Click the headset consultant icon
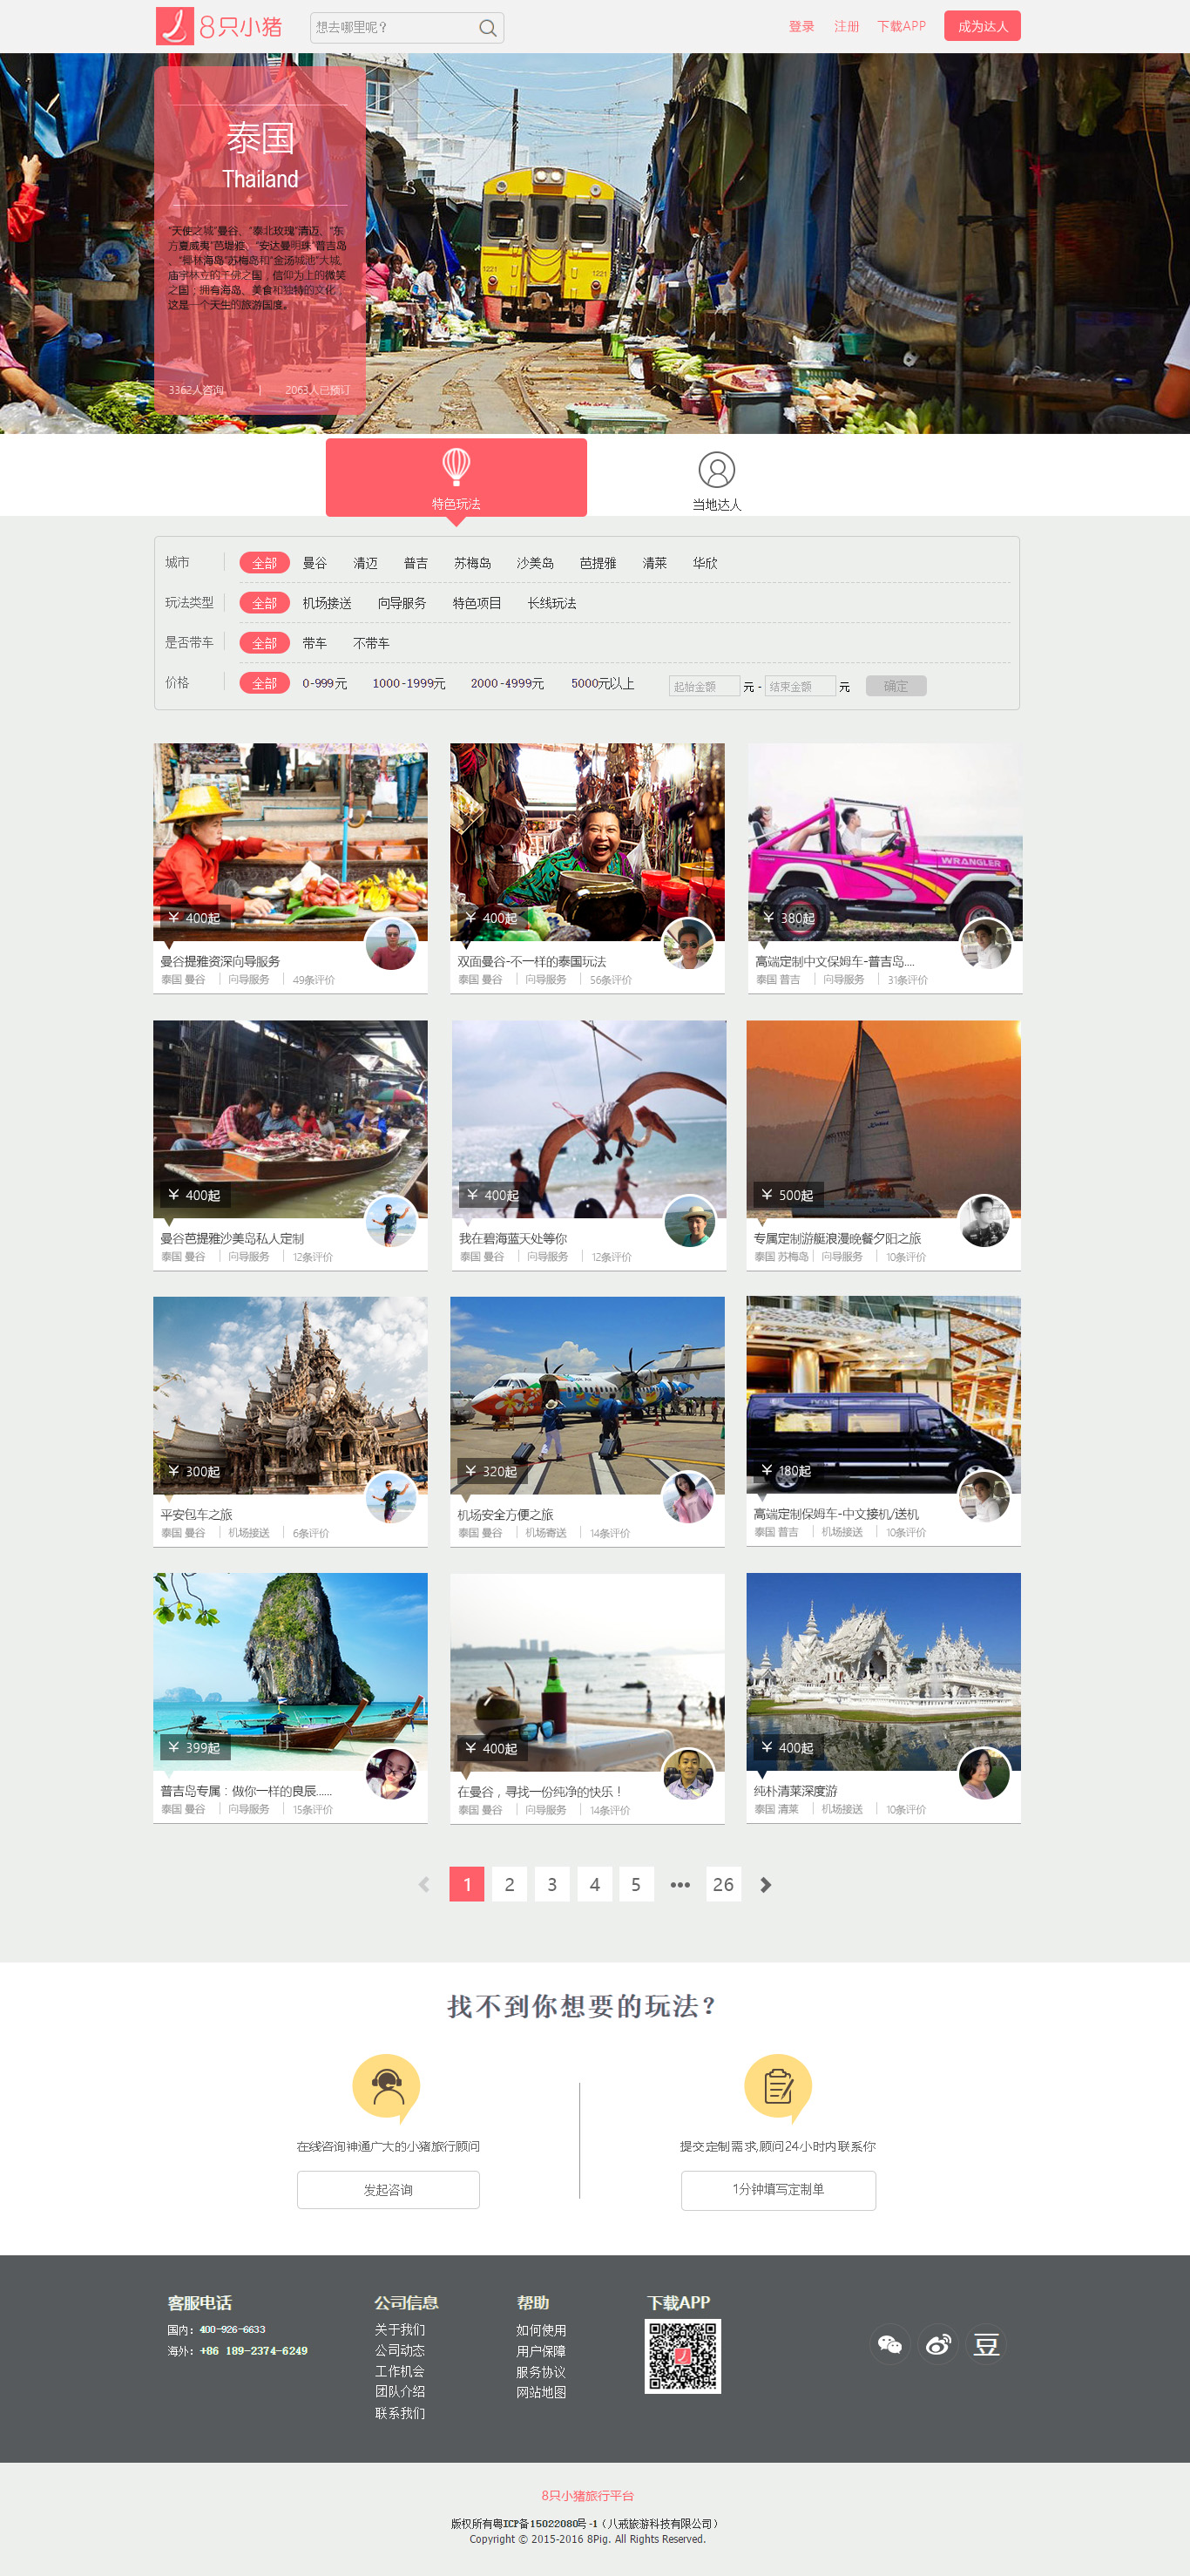 click(386, 2088)
